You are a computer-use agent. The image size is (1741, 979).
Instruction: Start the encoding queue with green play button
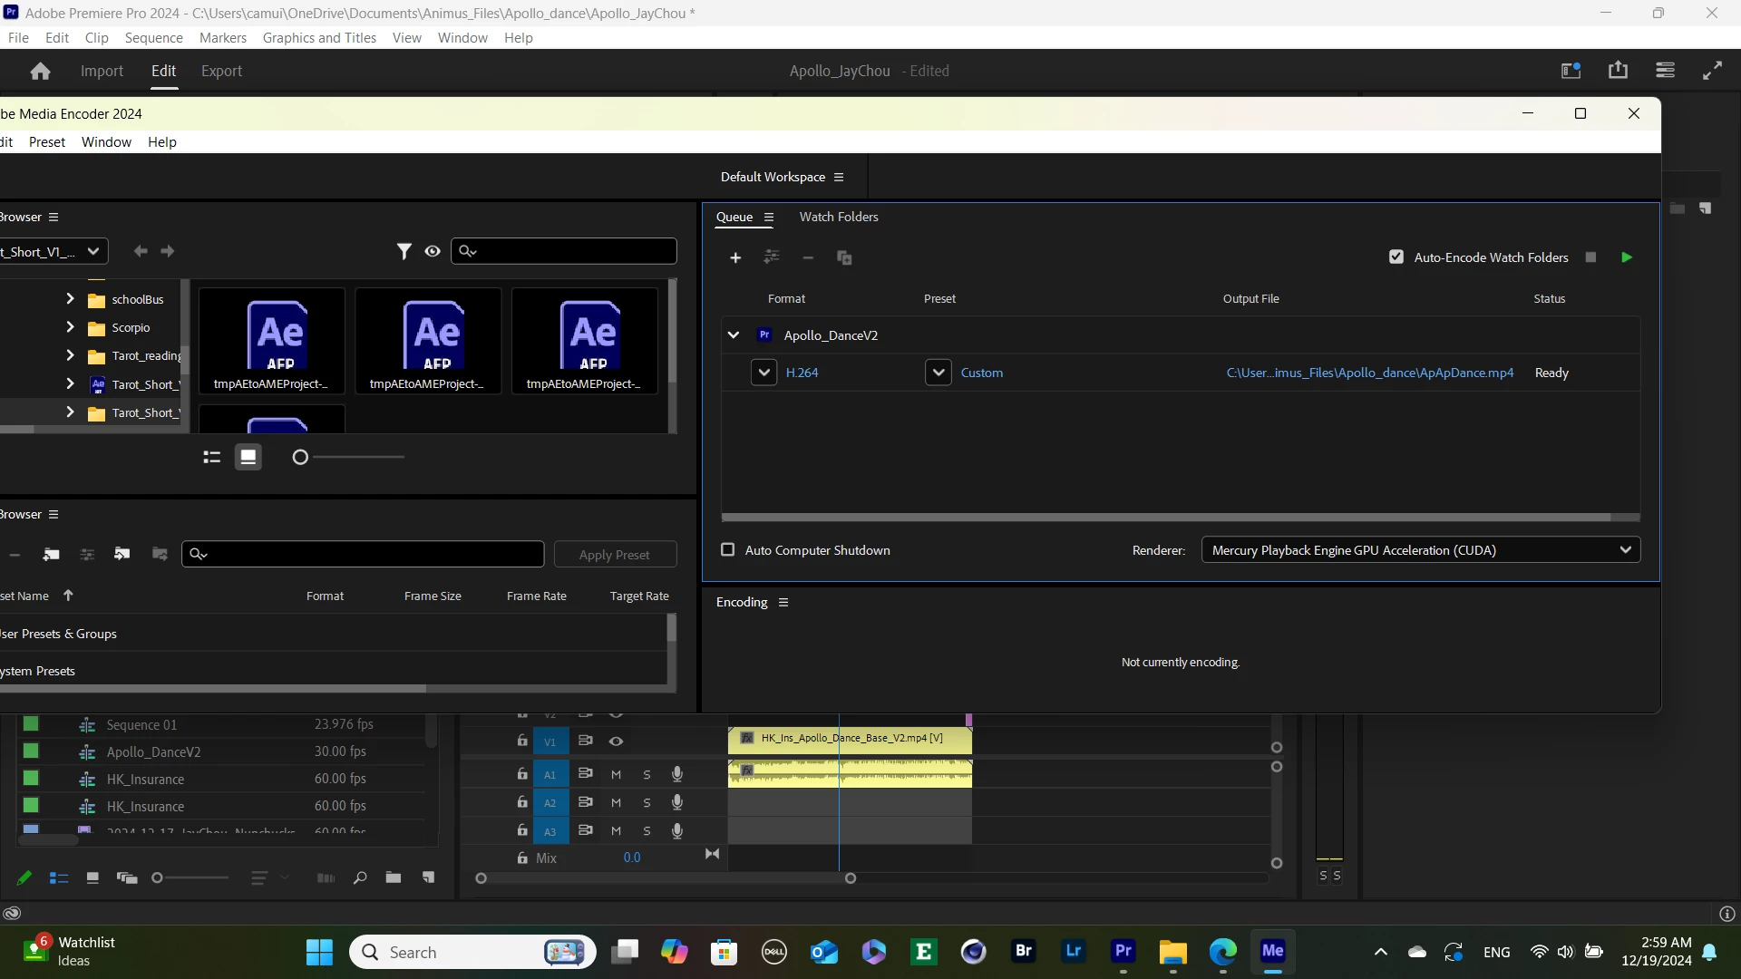(x=1626, y=257)
